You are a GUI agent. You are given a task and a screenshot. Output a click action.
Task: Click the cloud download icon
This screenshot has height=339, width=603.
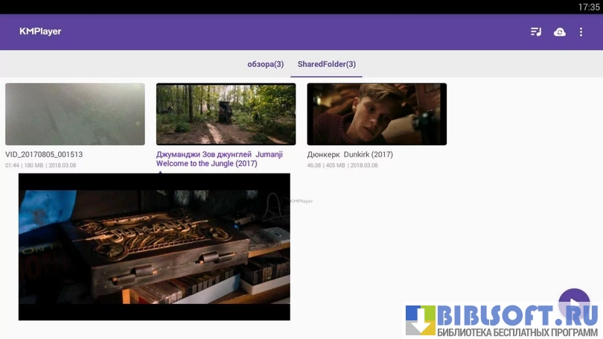(560, 32)
